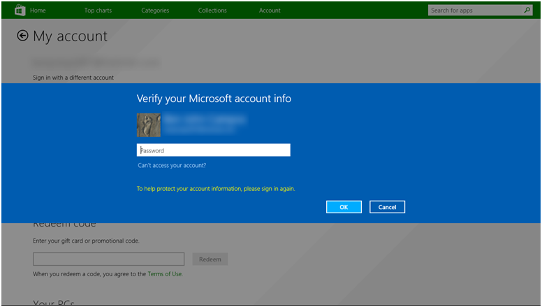Image resolution: width=542 pixels, height=307 pixels.
Task: Open "Can't access your account?" link
Action: click(x=172, y=166)
